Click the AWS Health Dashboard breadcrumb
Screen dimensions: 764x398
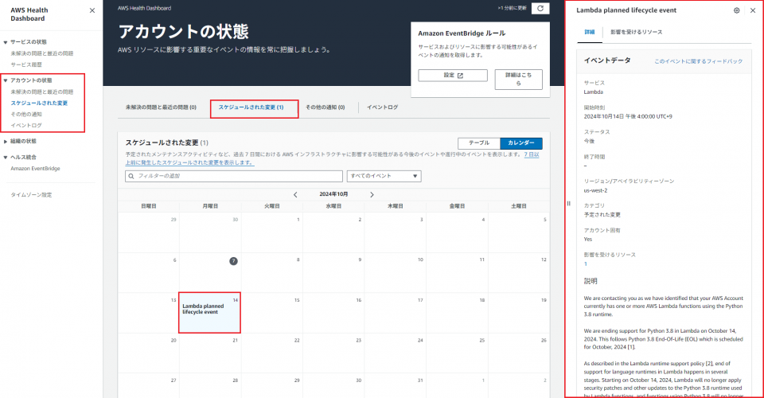144,8
